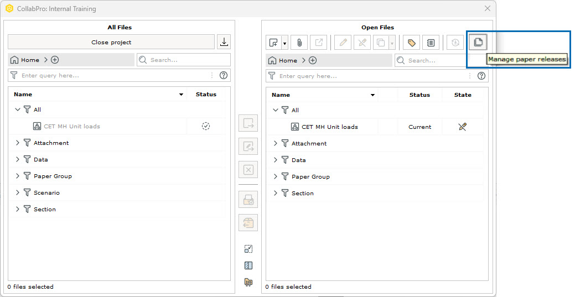
Task: Click three-dot options in All Files query bar
Action: [x=212, y=76]
